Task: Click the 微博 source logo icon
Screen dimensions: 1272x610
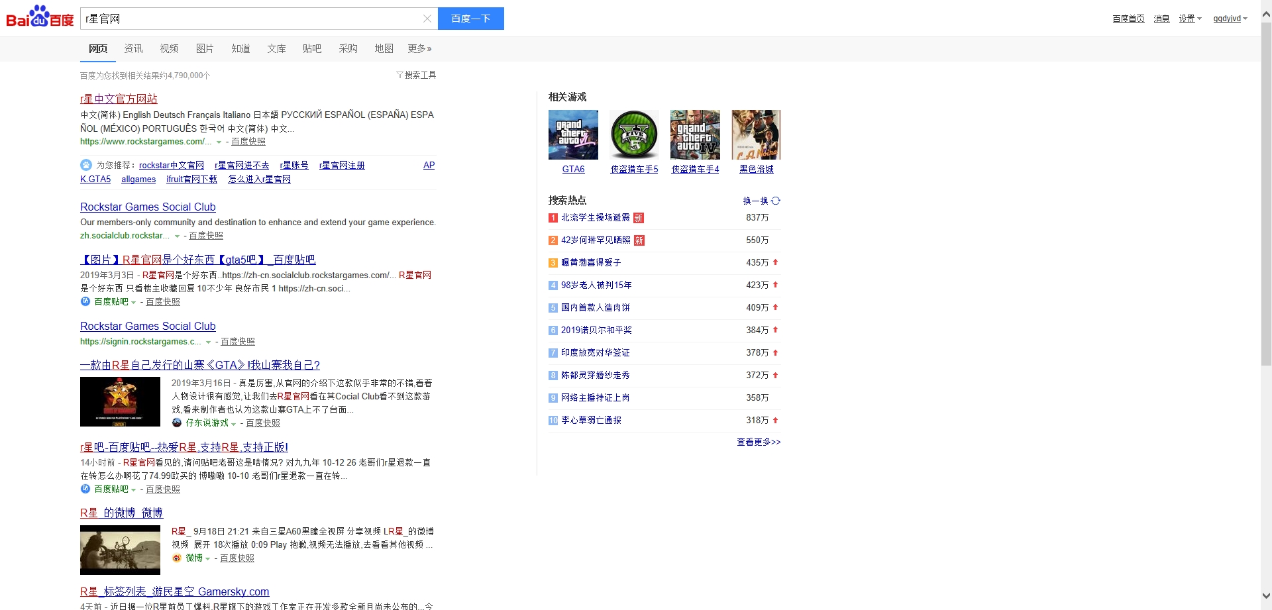Action: [x=177, y=558]
